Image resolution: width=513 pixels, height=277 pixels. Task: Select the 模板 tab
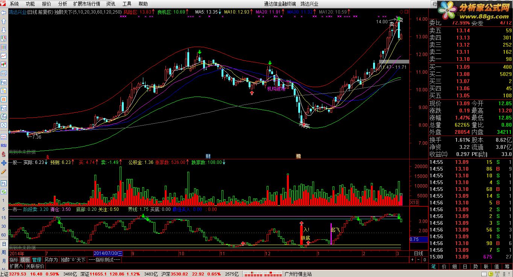(25, 260)
